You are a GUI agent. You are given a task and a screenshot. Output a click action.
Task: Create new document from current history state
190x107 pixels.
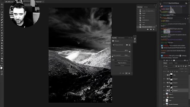click(x=148, y=29)
